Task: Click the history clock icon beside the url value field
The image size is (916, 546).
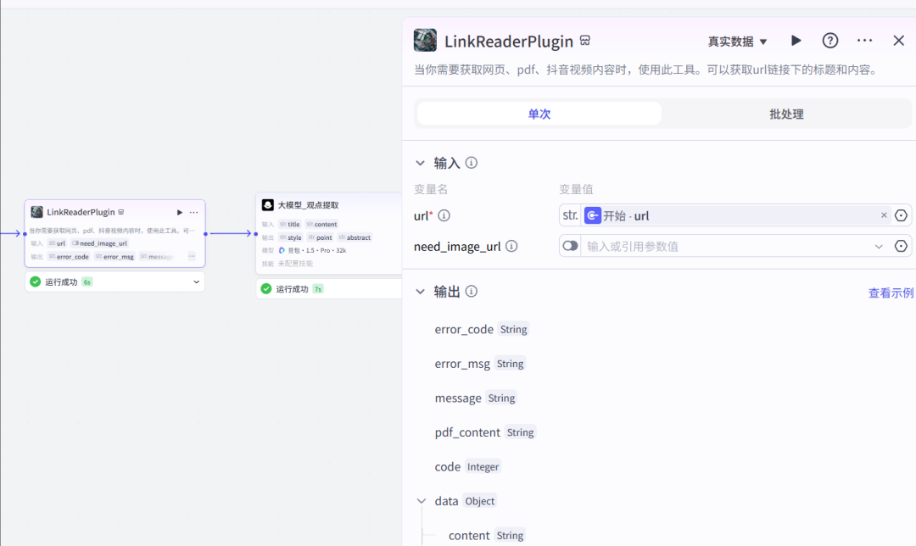Action: (901, 215)
